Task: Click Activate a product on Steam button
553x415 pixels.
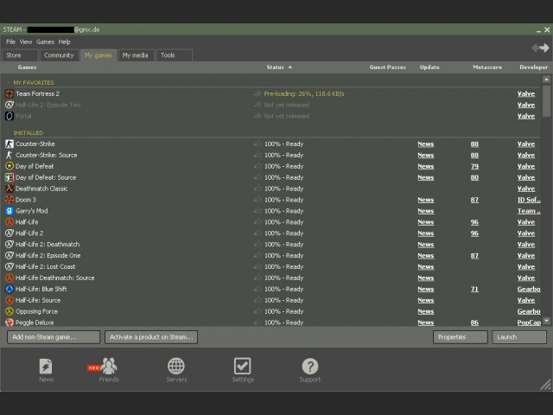Action: [151, 337]
